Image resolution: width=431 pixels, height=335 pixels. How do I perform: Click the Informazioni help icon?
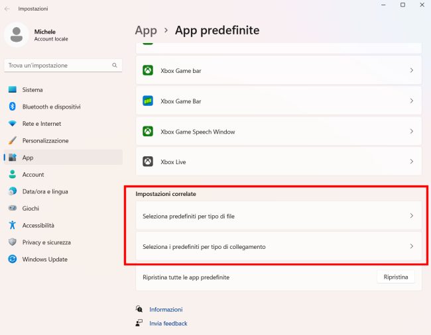click(x=139, y=309)
